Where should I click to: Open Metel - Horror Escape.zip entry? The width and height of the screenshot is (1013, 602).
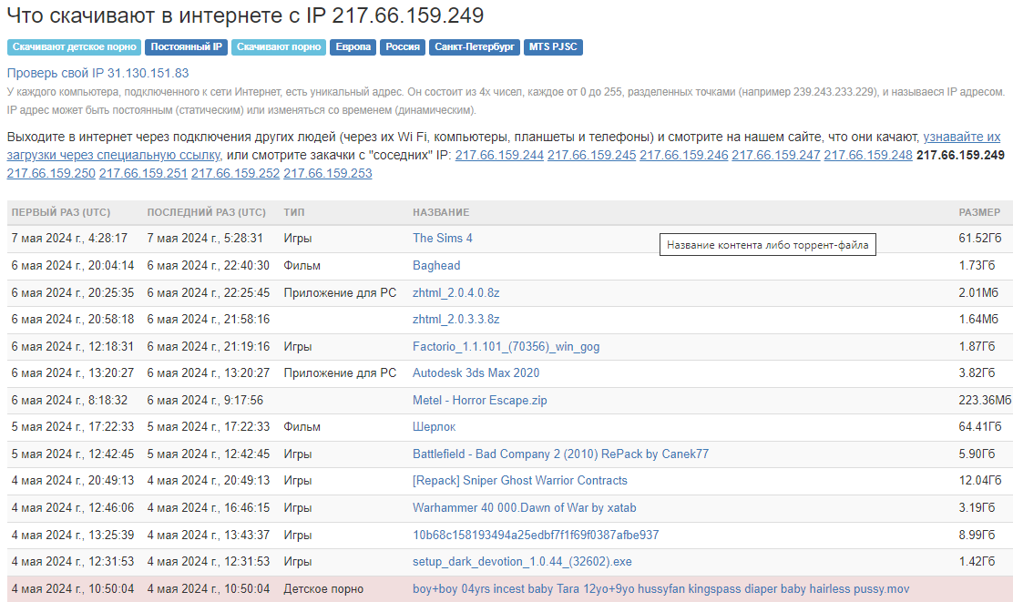click(480, 401)
